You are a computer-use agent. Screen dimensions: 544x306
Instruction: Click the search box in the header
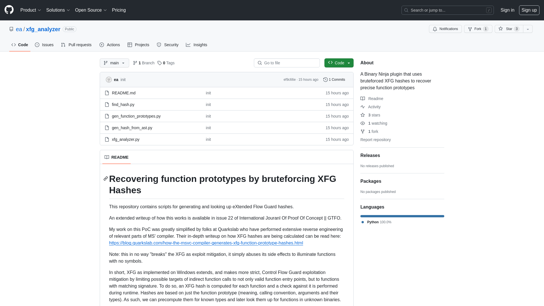(447, 10)
